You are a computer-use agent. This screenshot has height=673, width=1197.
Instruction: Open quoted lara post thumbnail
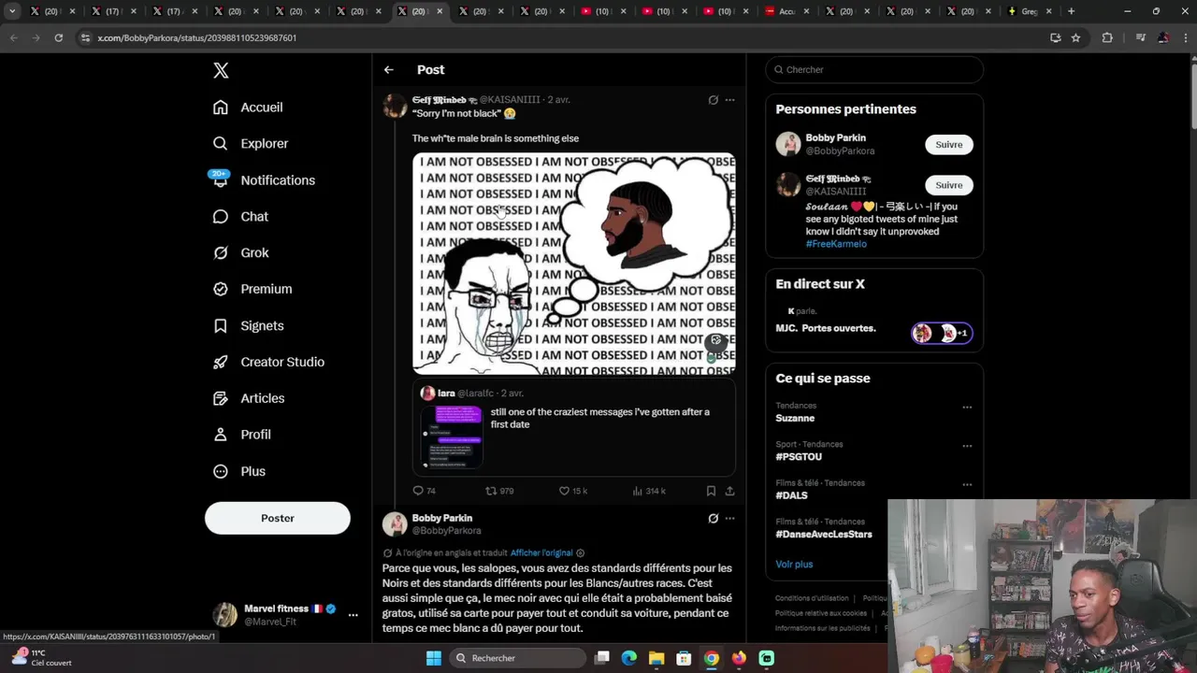tap(452, 437)
